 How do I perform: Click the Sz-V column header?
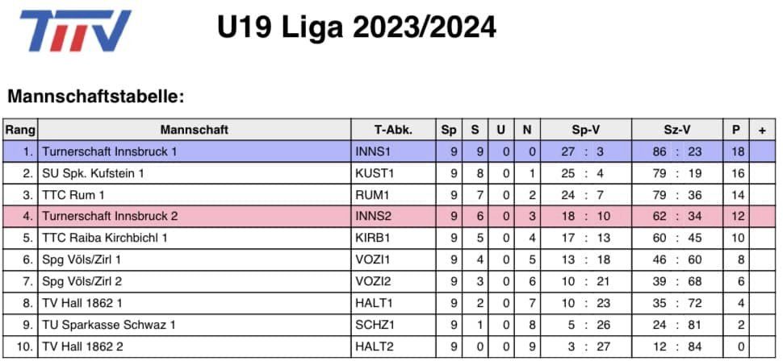pyautogui.click(x=677, y=131)
